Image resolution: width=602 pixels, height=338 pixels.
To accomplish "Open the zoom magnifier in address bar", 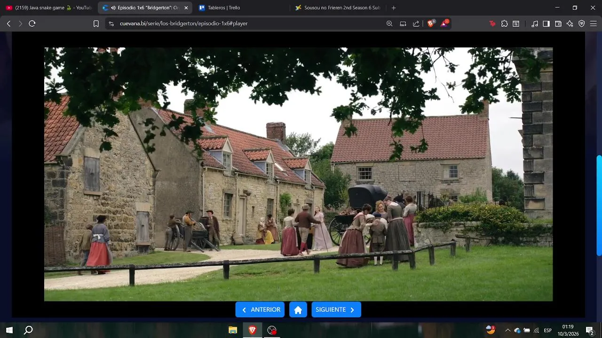I will [389, 23].
